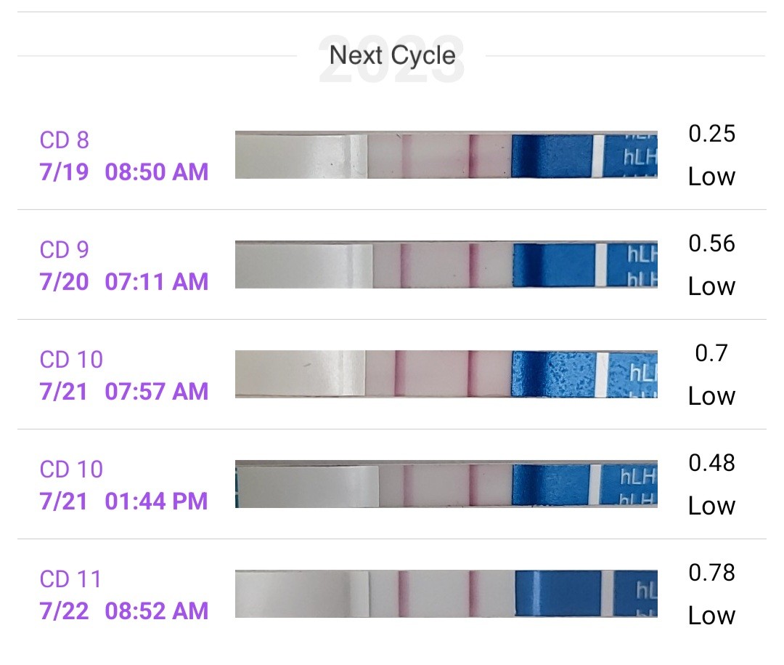The width and height of the screenshot is (784, 665).
Task: Click the Next Cycle header label
Action: (x=393, y=55)
